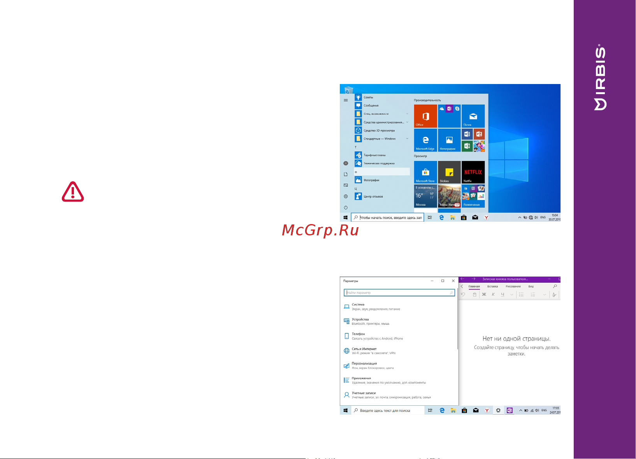
Task: Switch to the Вставка tab in OneNote
Action: (x=492, y=286)
